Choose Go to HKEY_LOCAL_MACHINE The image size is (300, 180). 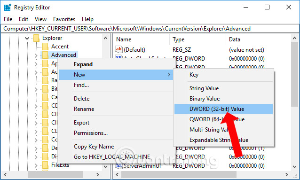(116, 157)
